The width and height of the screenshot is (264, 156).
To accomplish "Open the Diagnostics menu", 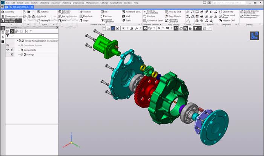I will click(x=78, y=3).
